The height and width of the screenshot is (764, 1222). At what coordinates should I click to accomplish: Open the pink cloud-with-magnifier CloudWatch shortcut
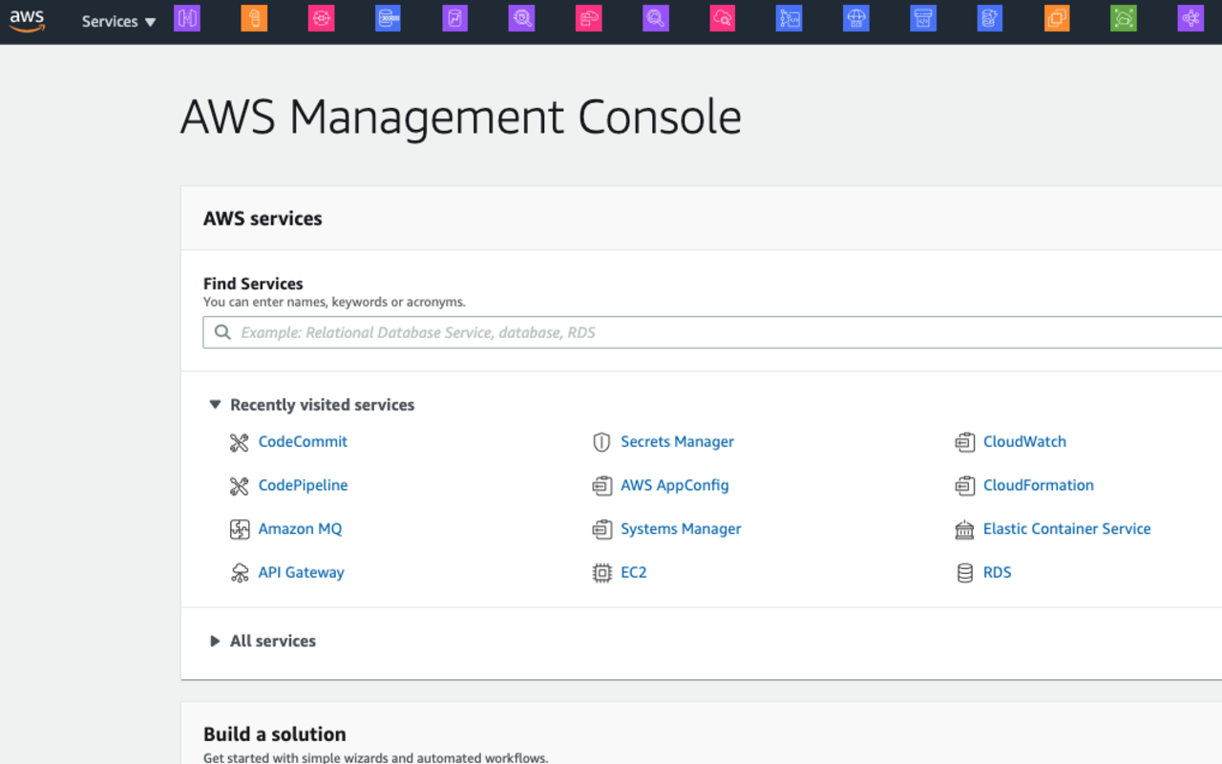[x=723, y=17]
